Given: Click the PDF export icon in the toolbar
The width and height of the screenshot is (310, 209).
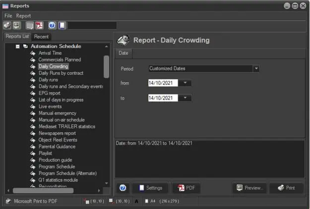Looking at the screenshot, I should 39,25.
